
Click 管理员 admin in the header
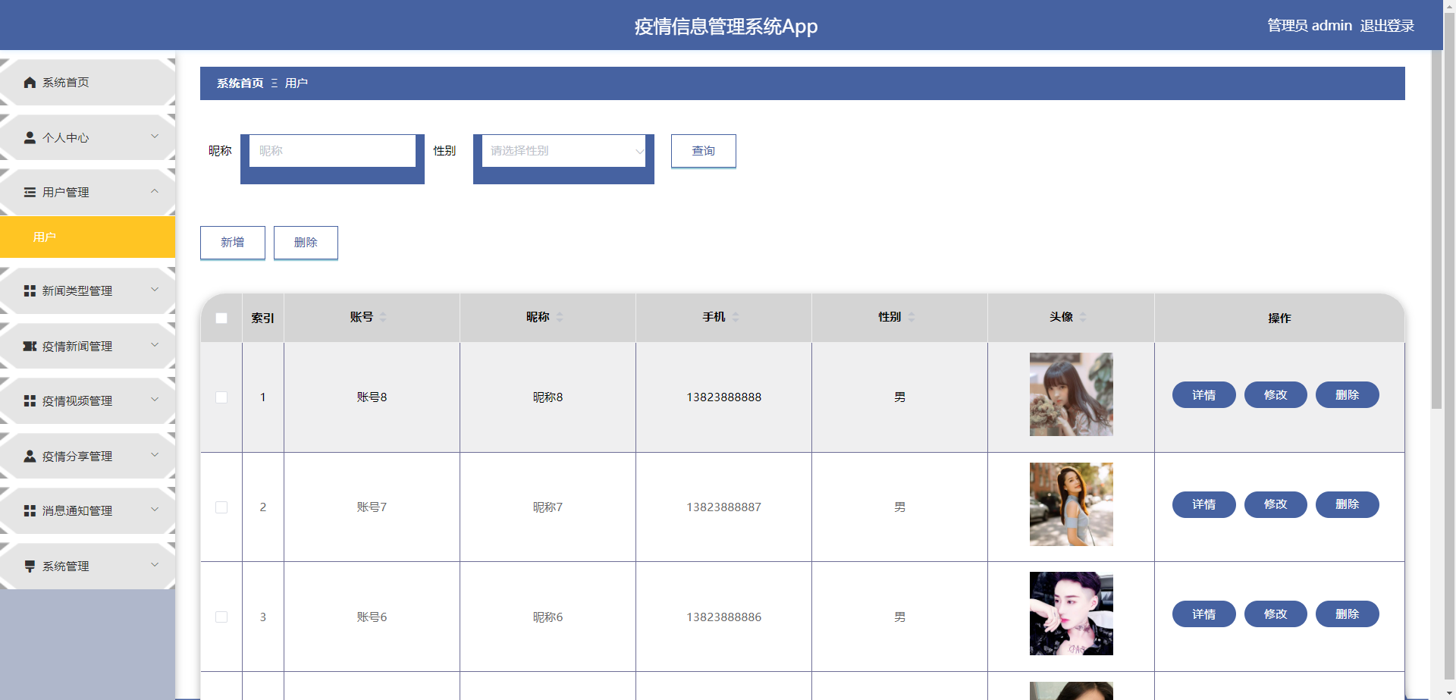click(x=1310, y=26)
